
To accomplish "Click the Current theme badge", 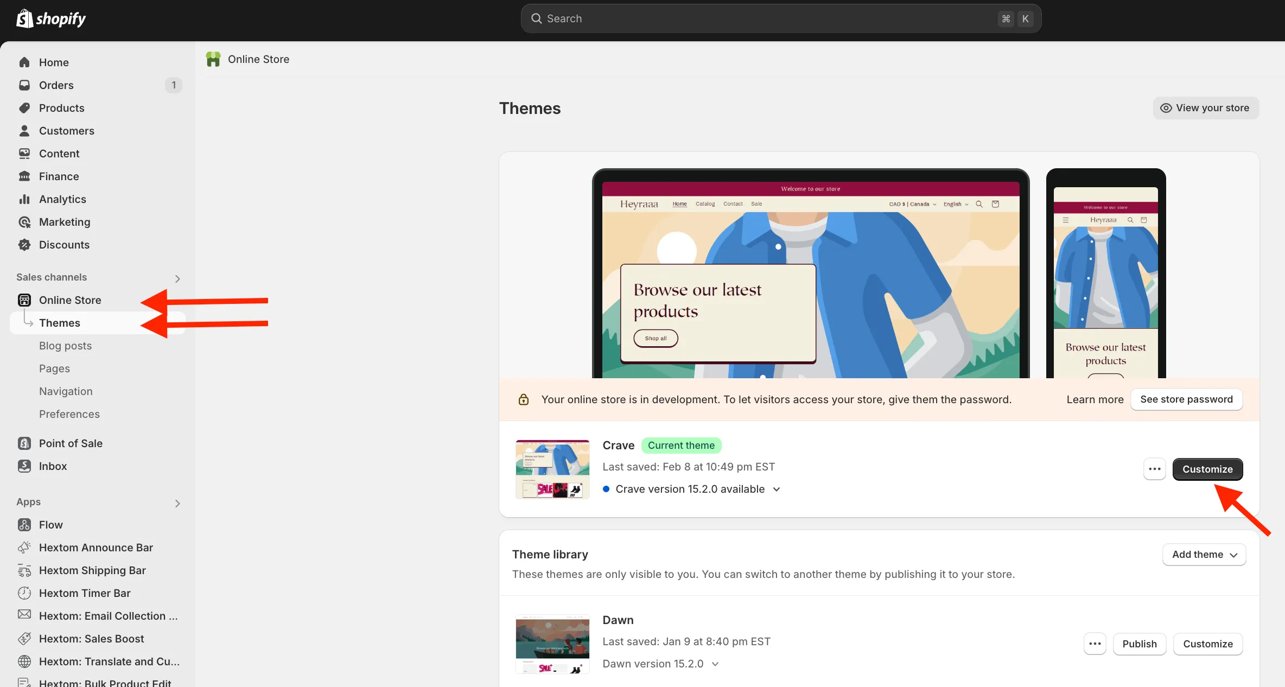I will [x=681, y=446].
